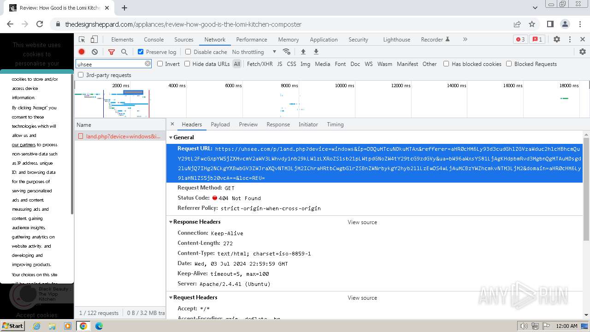Show the 3 errors badge
The height and width of the screenshot is (332, 590).
(x=520, y=40)
